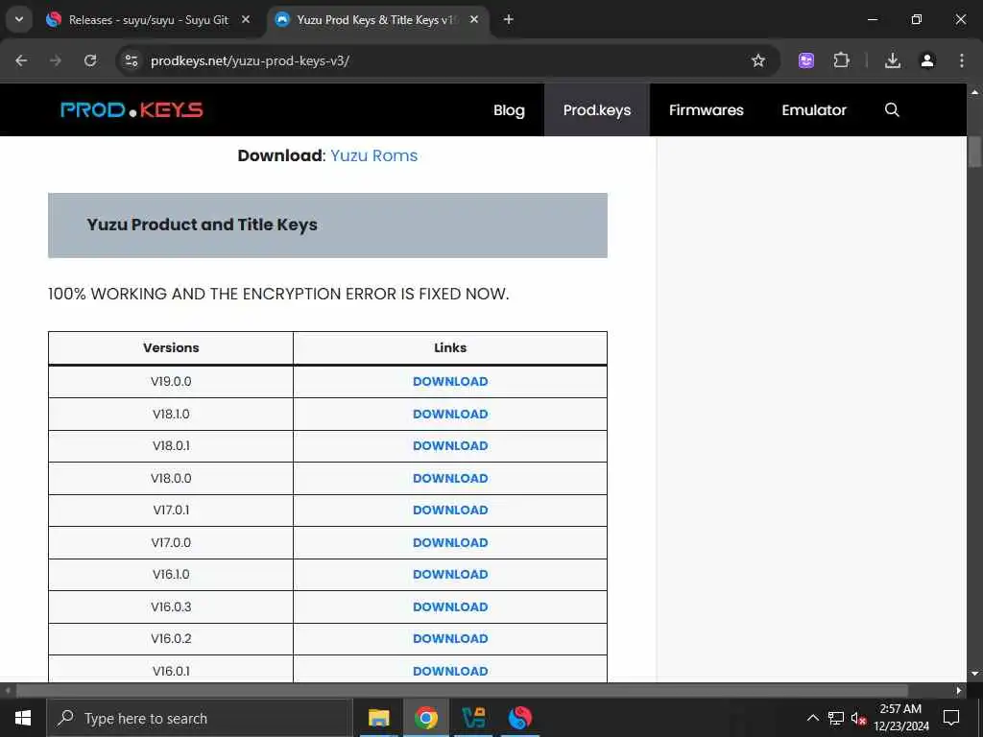Open the Chrome profile icon

click(x=927, y=60)
